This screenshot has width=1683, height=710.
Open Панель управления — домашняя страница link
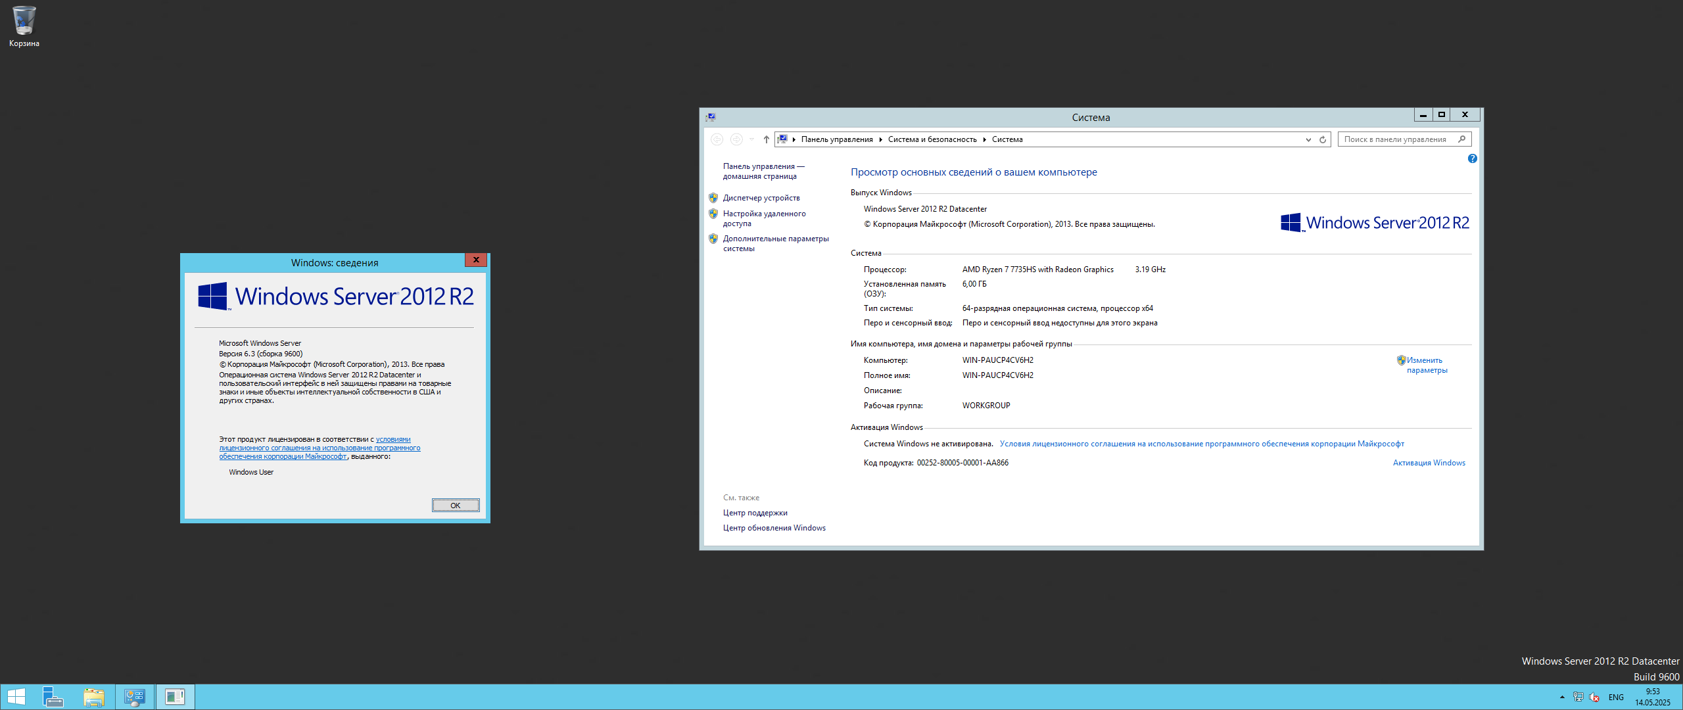[x=763, y=172]
